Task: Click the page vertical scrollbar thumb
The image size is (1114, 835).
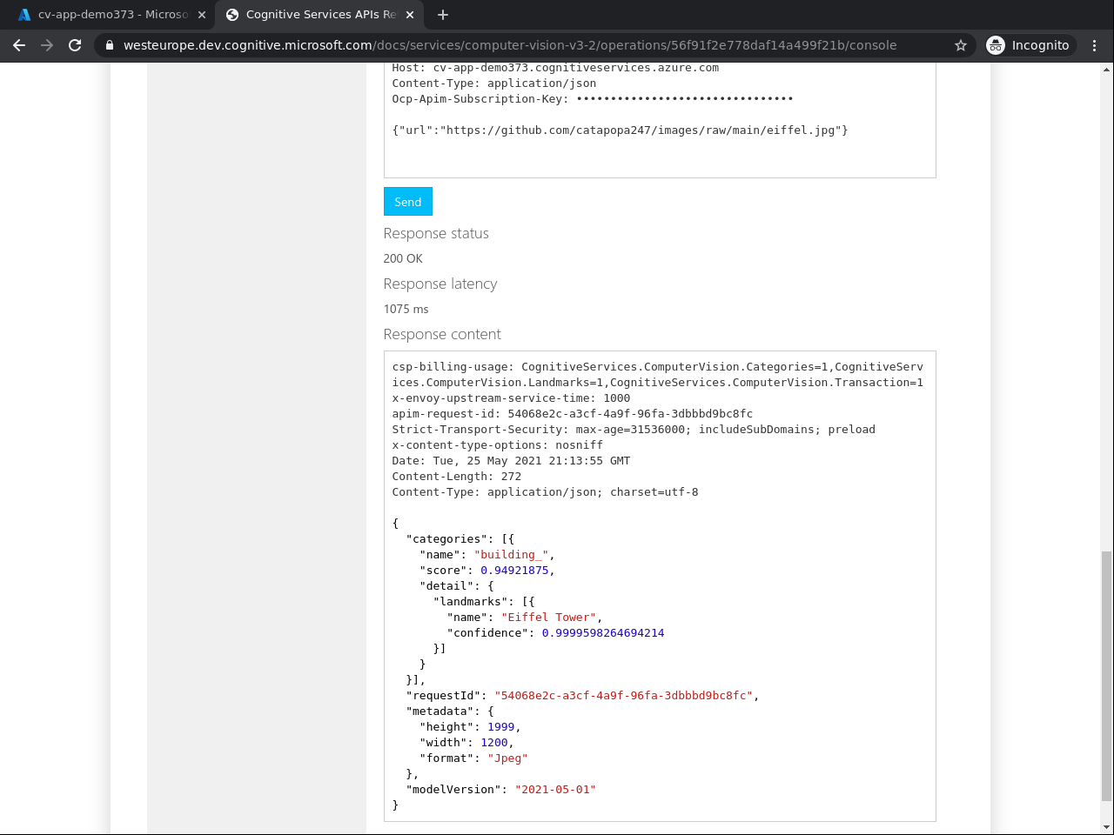Action: [1106, 676]
